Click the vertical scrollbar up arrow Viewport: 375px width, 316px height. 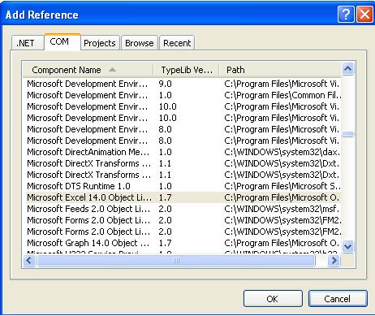point(347,68)
